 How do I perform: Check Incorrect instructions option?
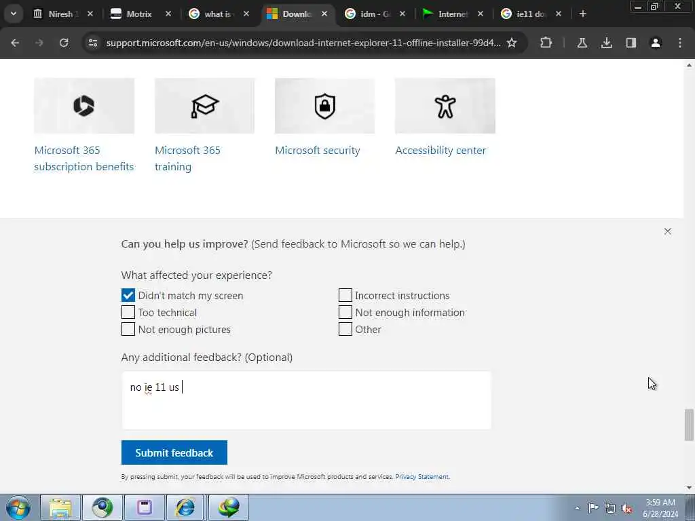(x=345, y=295)
